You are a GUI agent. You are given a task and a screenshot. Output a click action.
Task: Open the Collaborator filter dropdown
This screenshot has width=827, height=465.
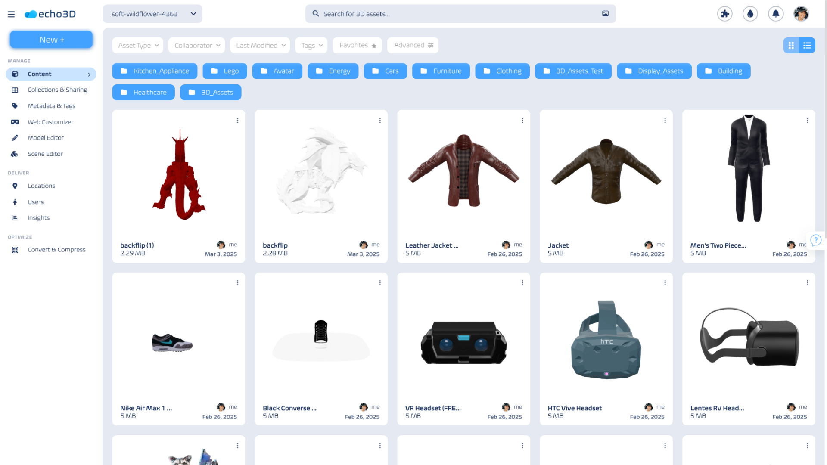(197, 45)
